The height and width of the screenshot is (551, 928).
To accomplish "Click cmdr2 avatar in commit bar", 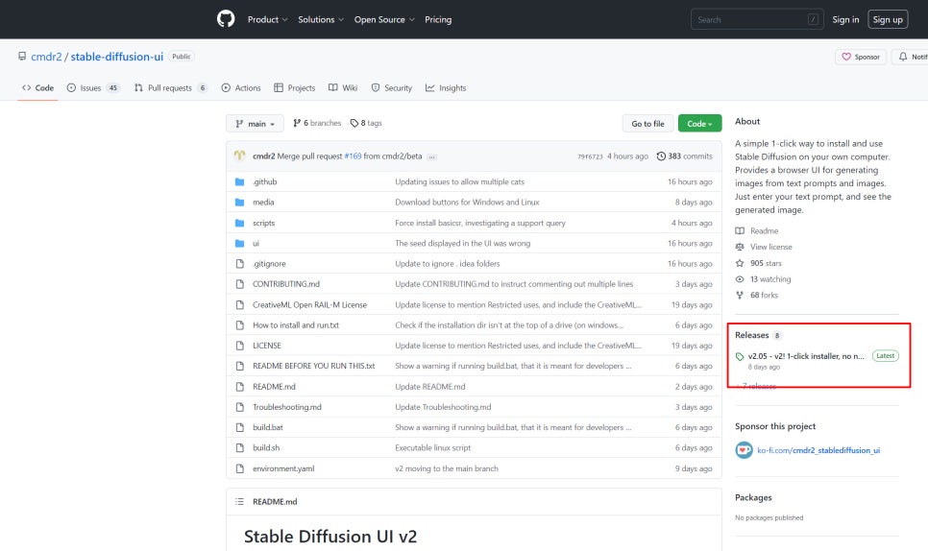I will pos(240,156).
